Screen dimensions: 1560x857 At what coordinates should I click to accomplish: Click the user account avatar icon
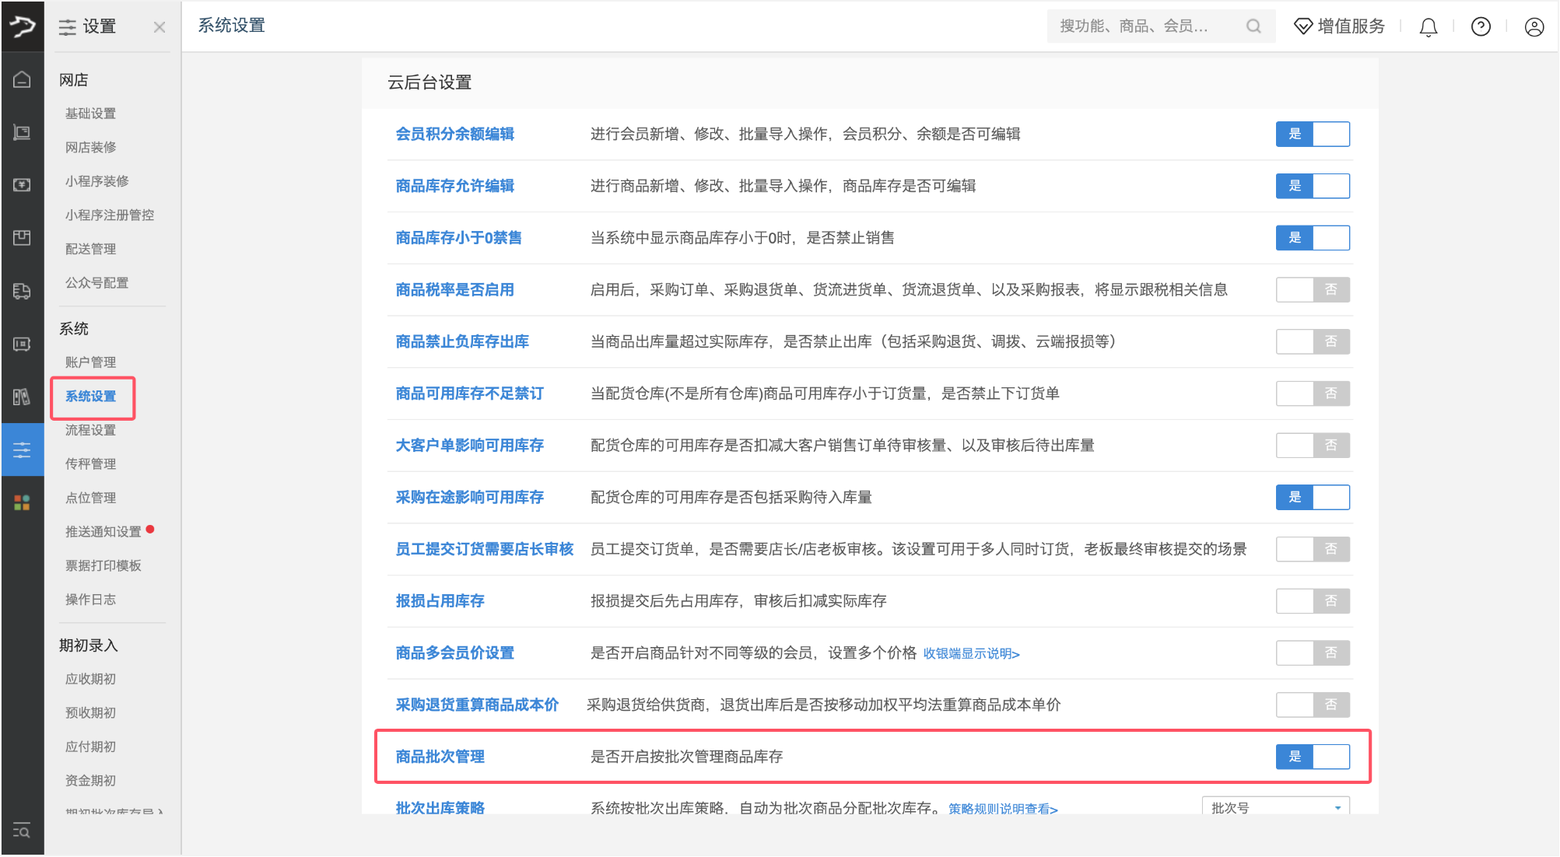(1534, 27)
